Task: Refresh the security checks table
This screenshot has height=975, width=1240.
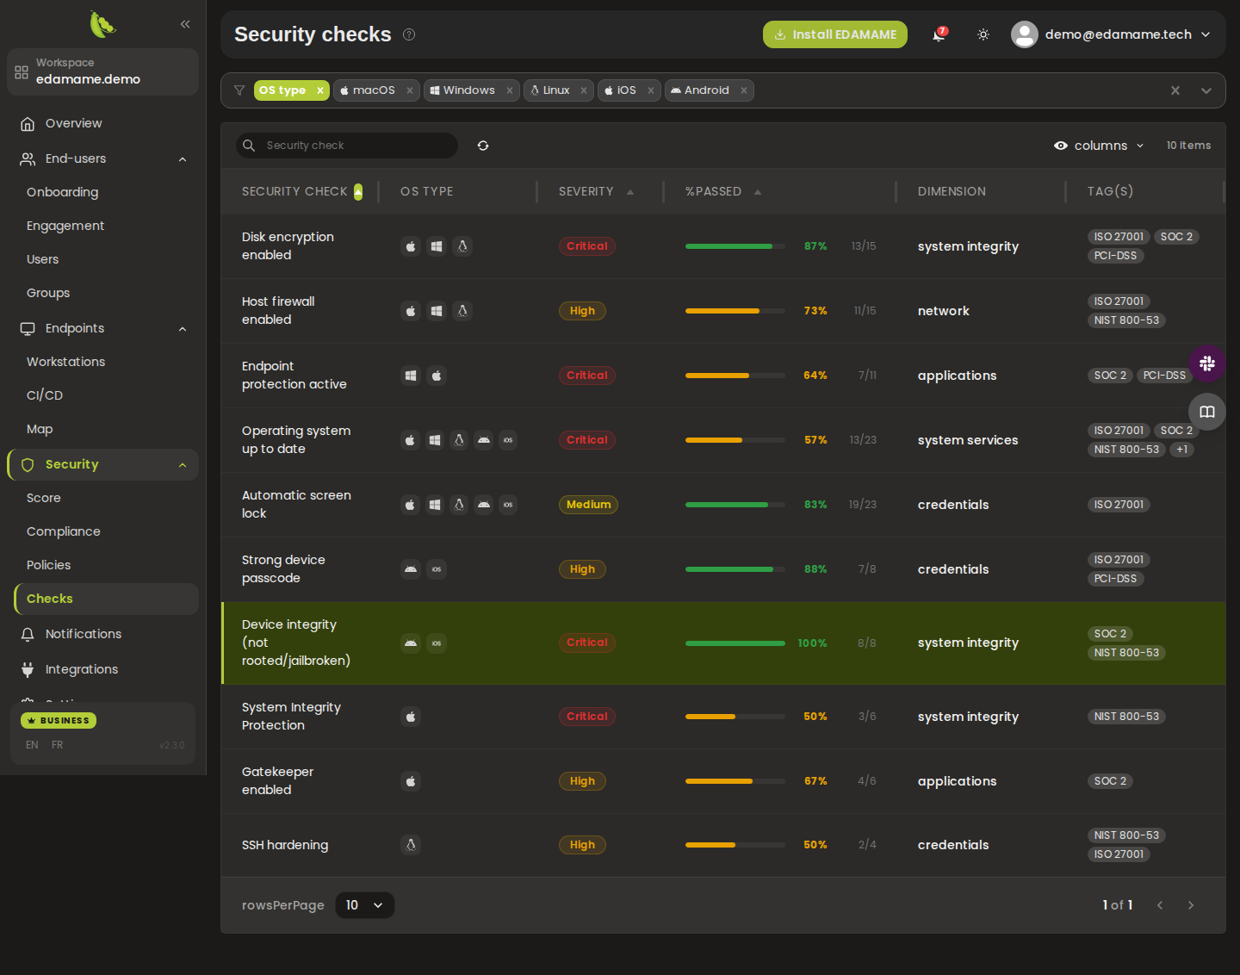Action: [483, 146]
